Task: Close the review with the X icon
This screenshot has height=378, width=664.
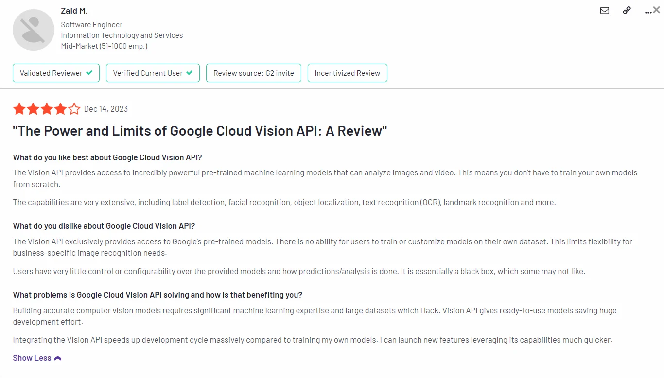Action: coord(657,10)
